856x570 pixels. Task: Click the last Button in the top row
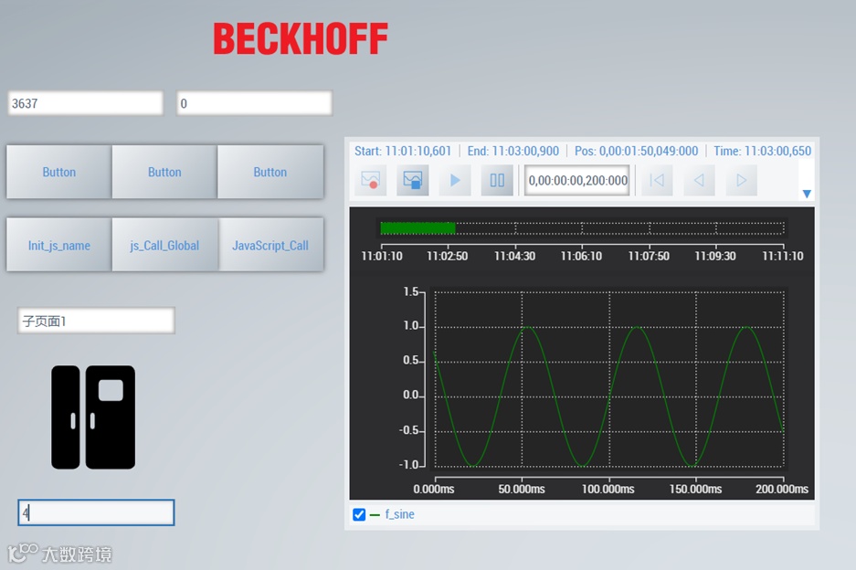tap(270, 172)
